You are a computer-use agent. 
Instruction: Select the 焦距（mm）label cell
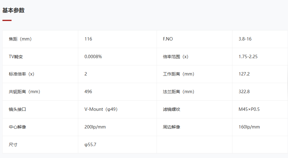click(40, 39)
